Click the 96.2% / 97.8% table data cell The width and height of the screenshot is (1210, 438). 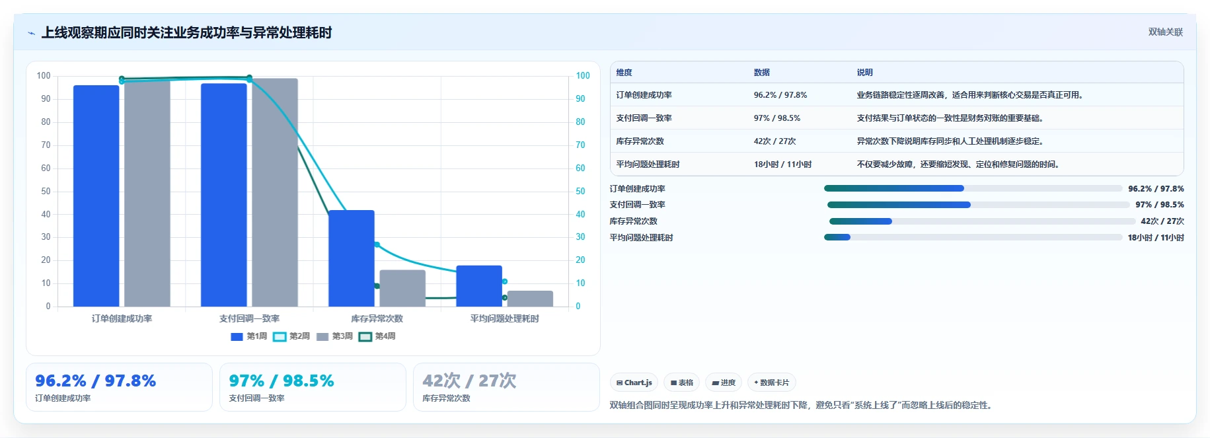click(x=780, y=95)
